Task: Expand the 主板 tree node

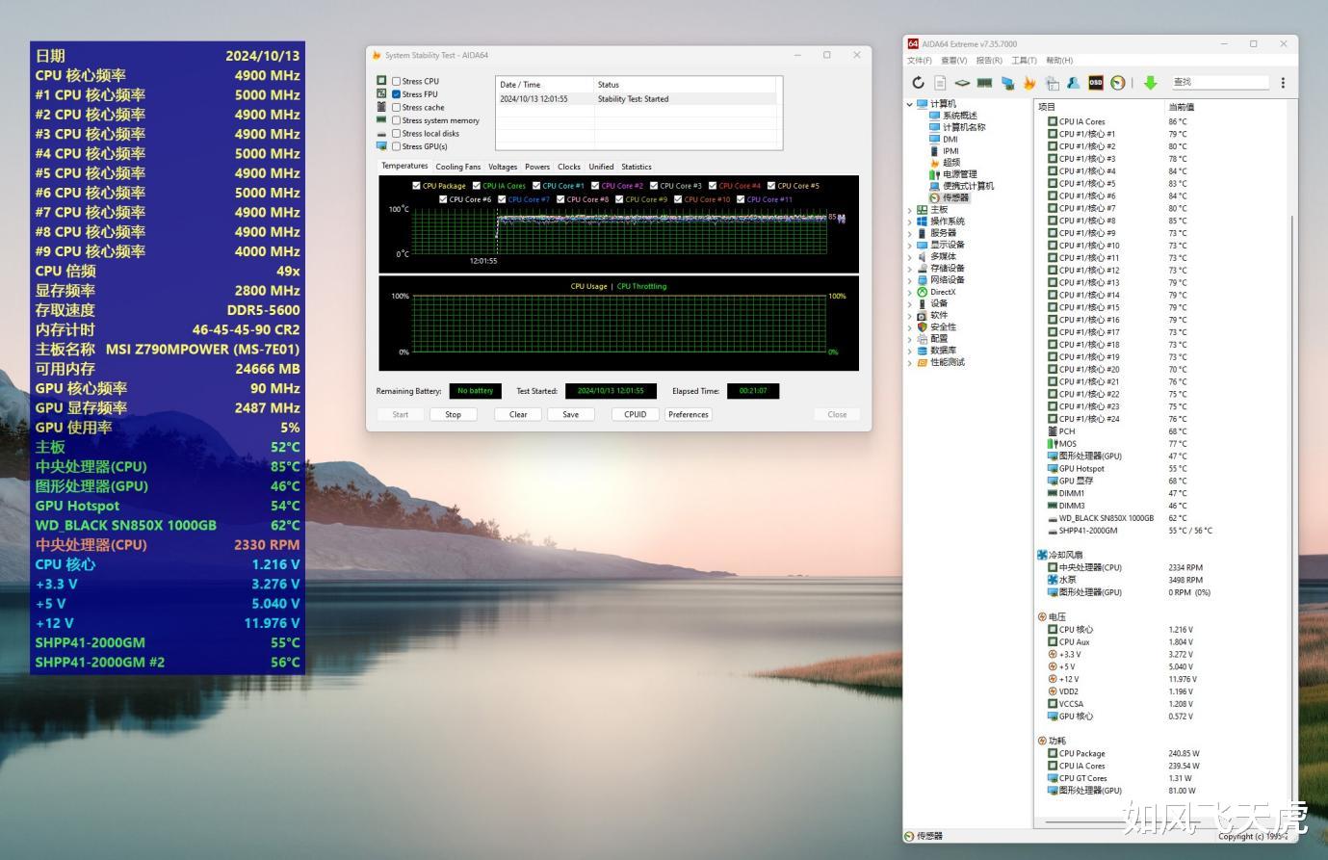Action: [x=910, y=210]
